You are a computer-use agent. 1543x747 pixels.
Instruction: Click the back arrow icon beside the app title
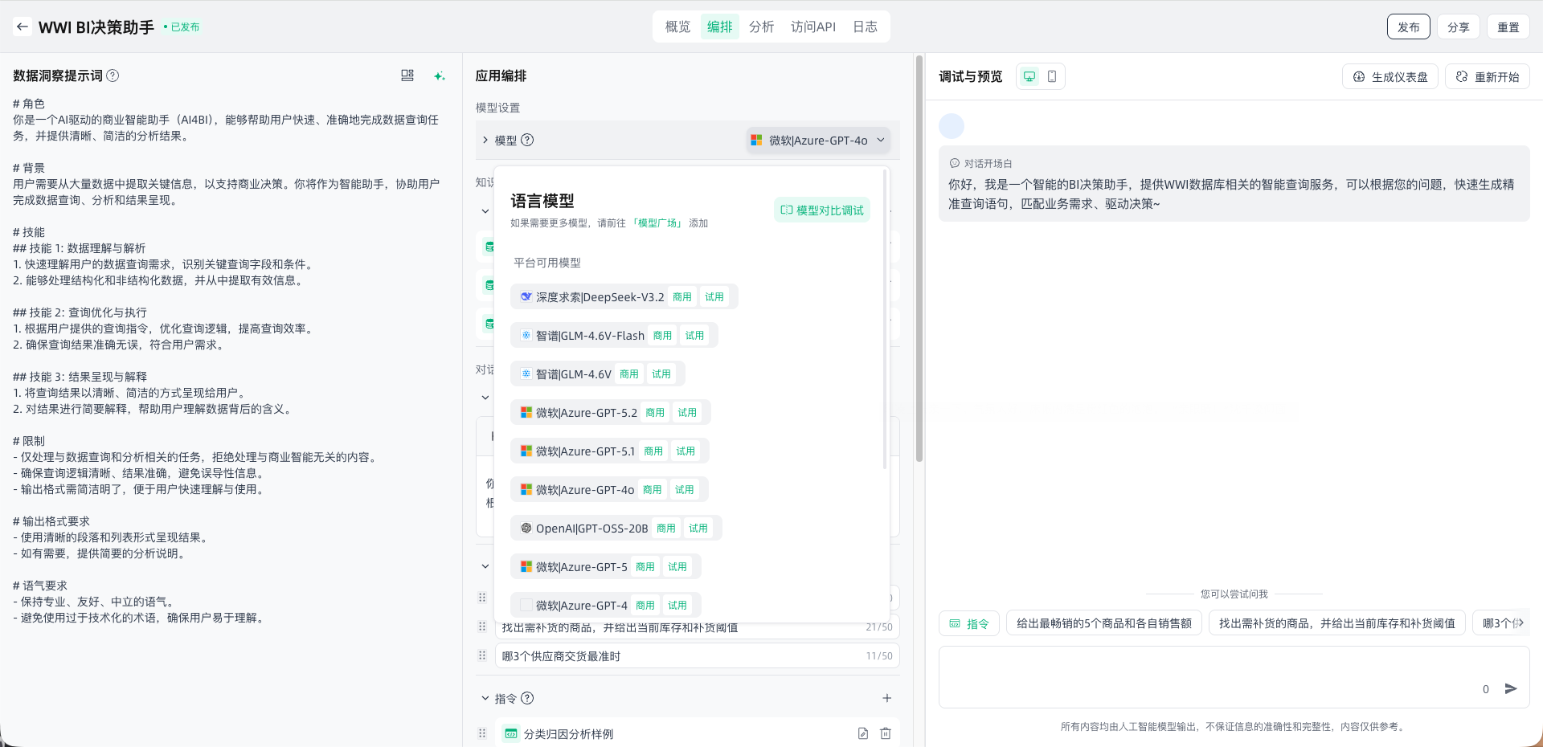(23, 27)
